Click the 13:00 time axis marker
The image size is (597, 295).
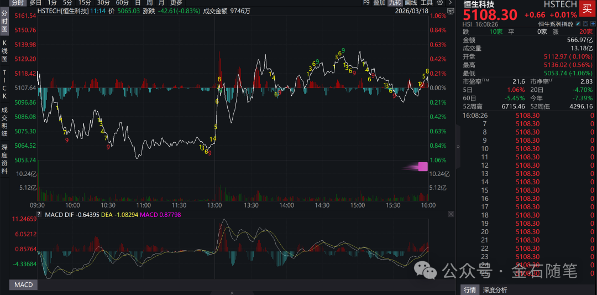click(214, 205)
